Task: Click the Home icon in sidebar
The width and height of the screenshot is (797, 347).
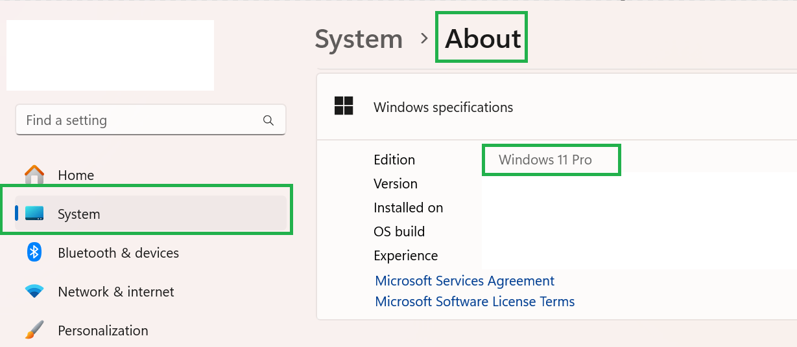Action: [34, 175]
